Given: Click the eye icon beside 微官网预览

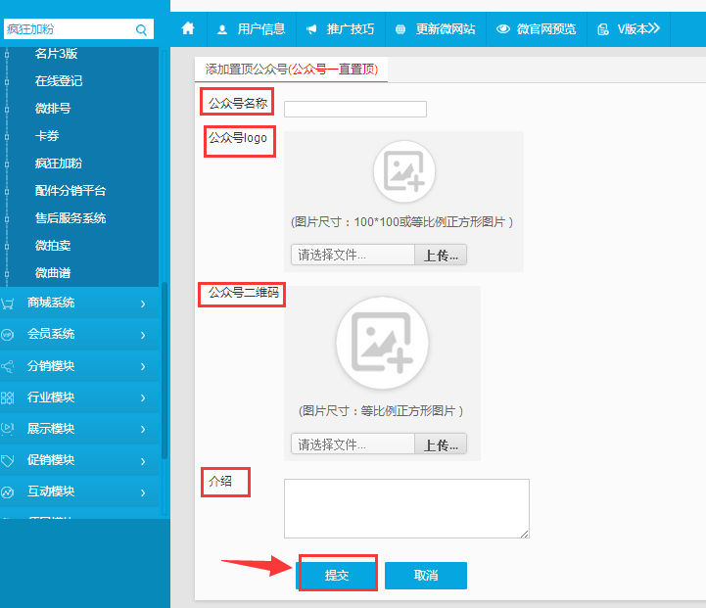Looking at the screenshot, I should tap(503, 29).
